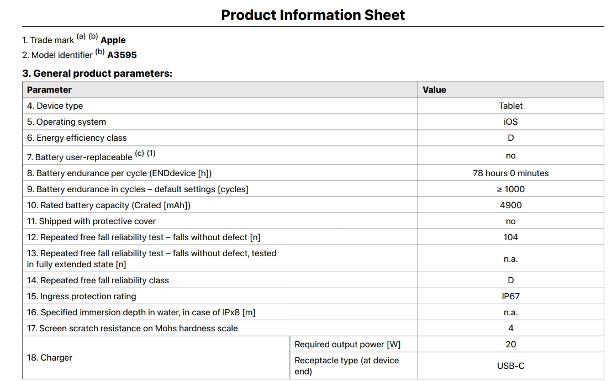This screenshot has width=612, height=381.
Task: Select the Required output power [W] cell
Action: coord(354,345)
